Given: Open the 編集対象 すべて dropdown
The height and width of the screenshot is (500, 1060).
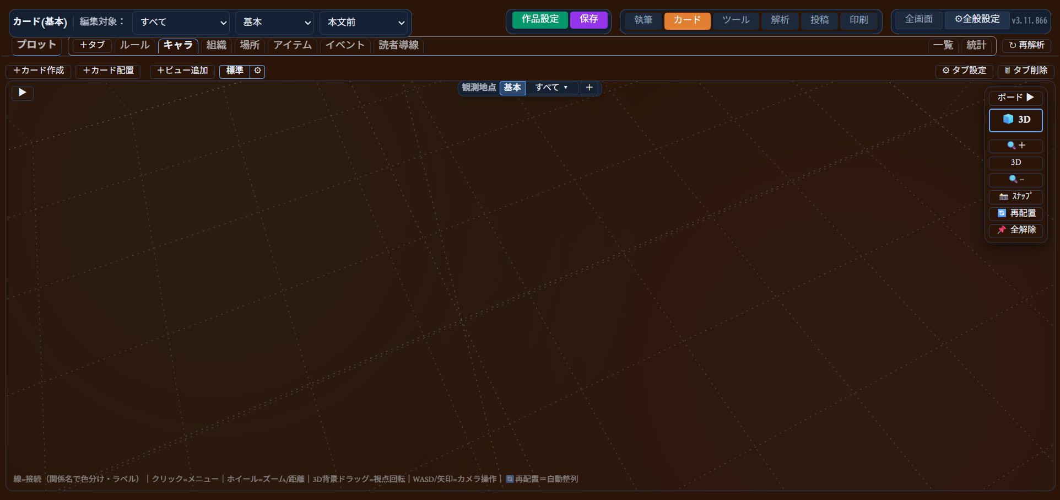Looking at the screenshot, I should tap(181, 23).
